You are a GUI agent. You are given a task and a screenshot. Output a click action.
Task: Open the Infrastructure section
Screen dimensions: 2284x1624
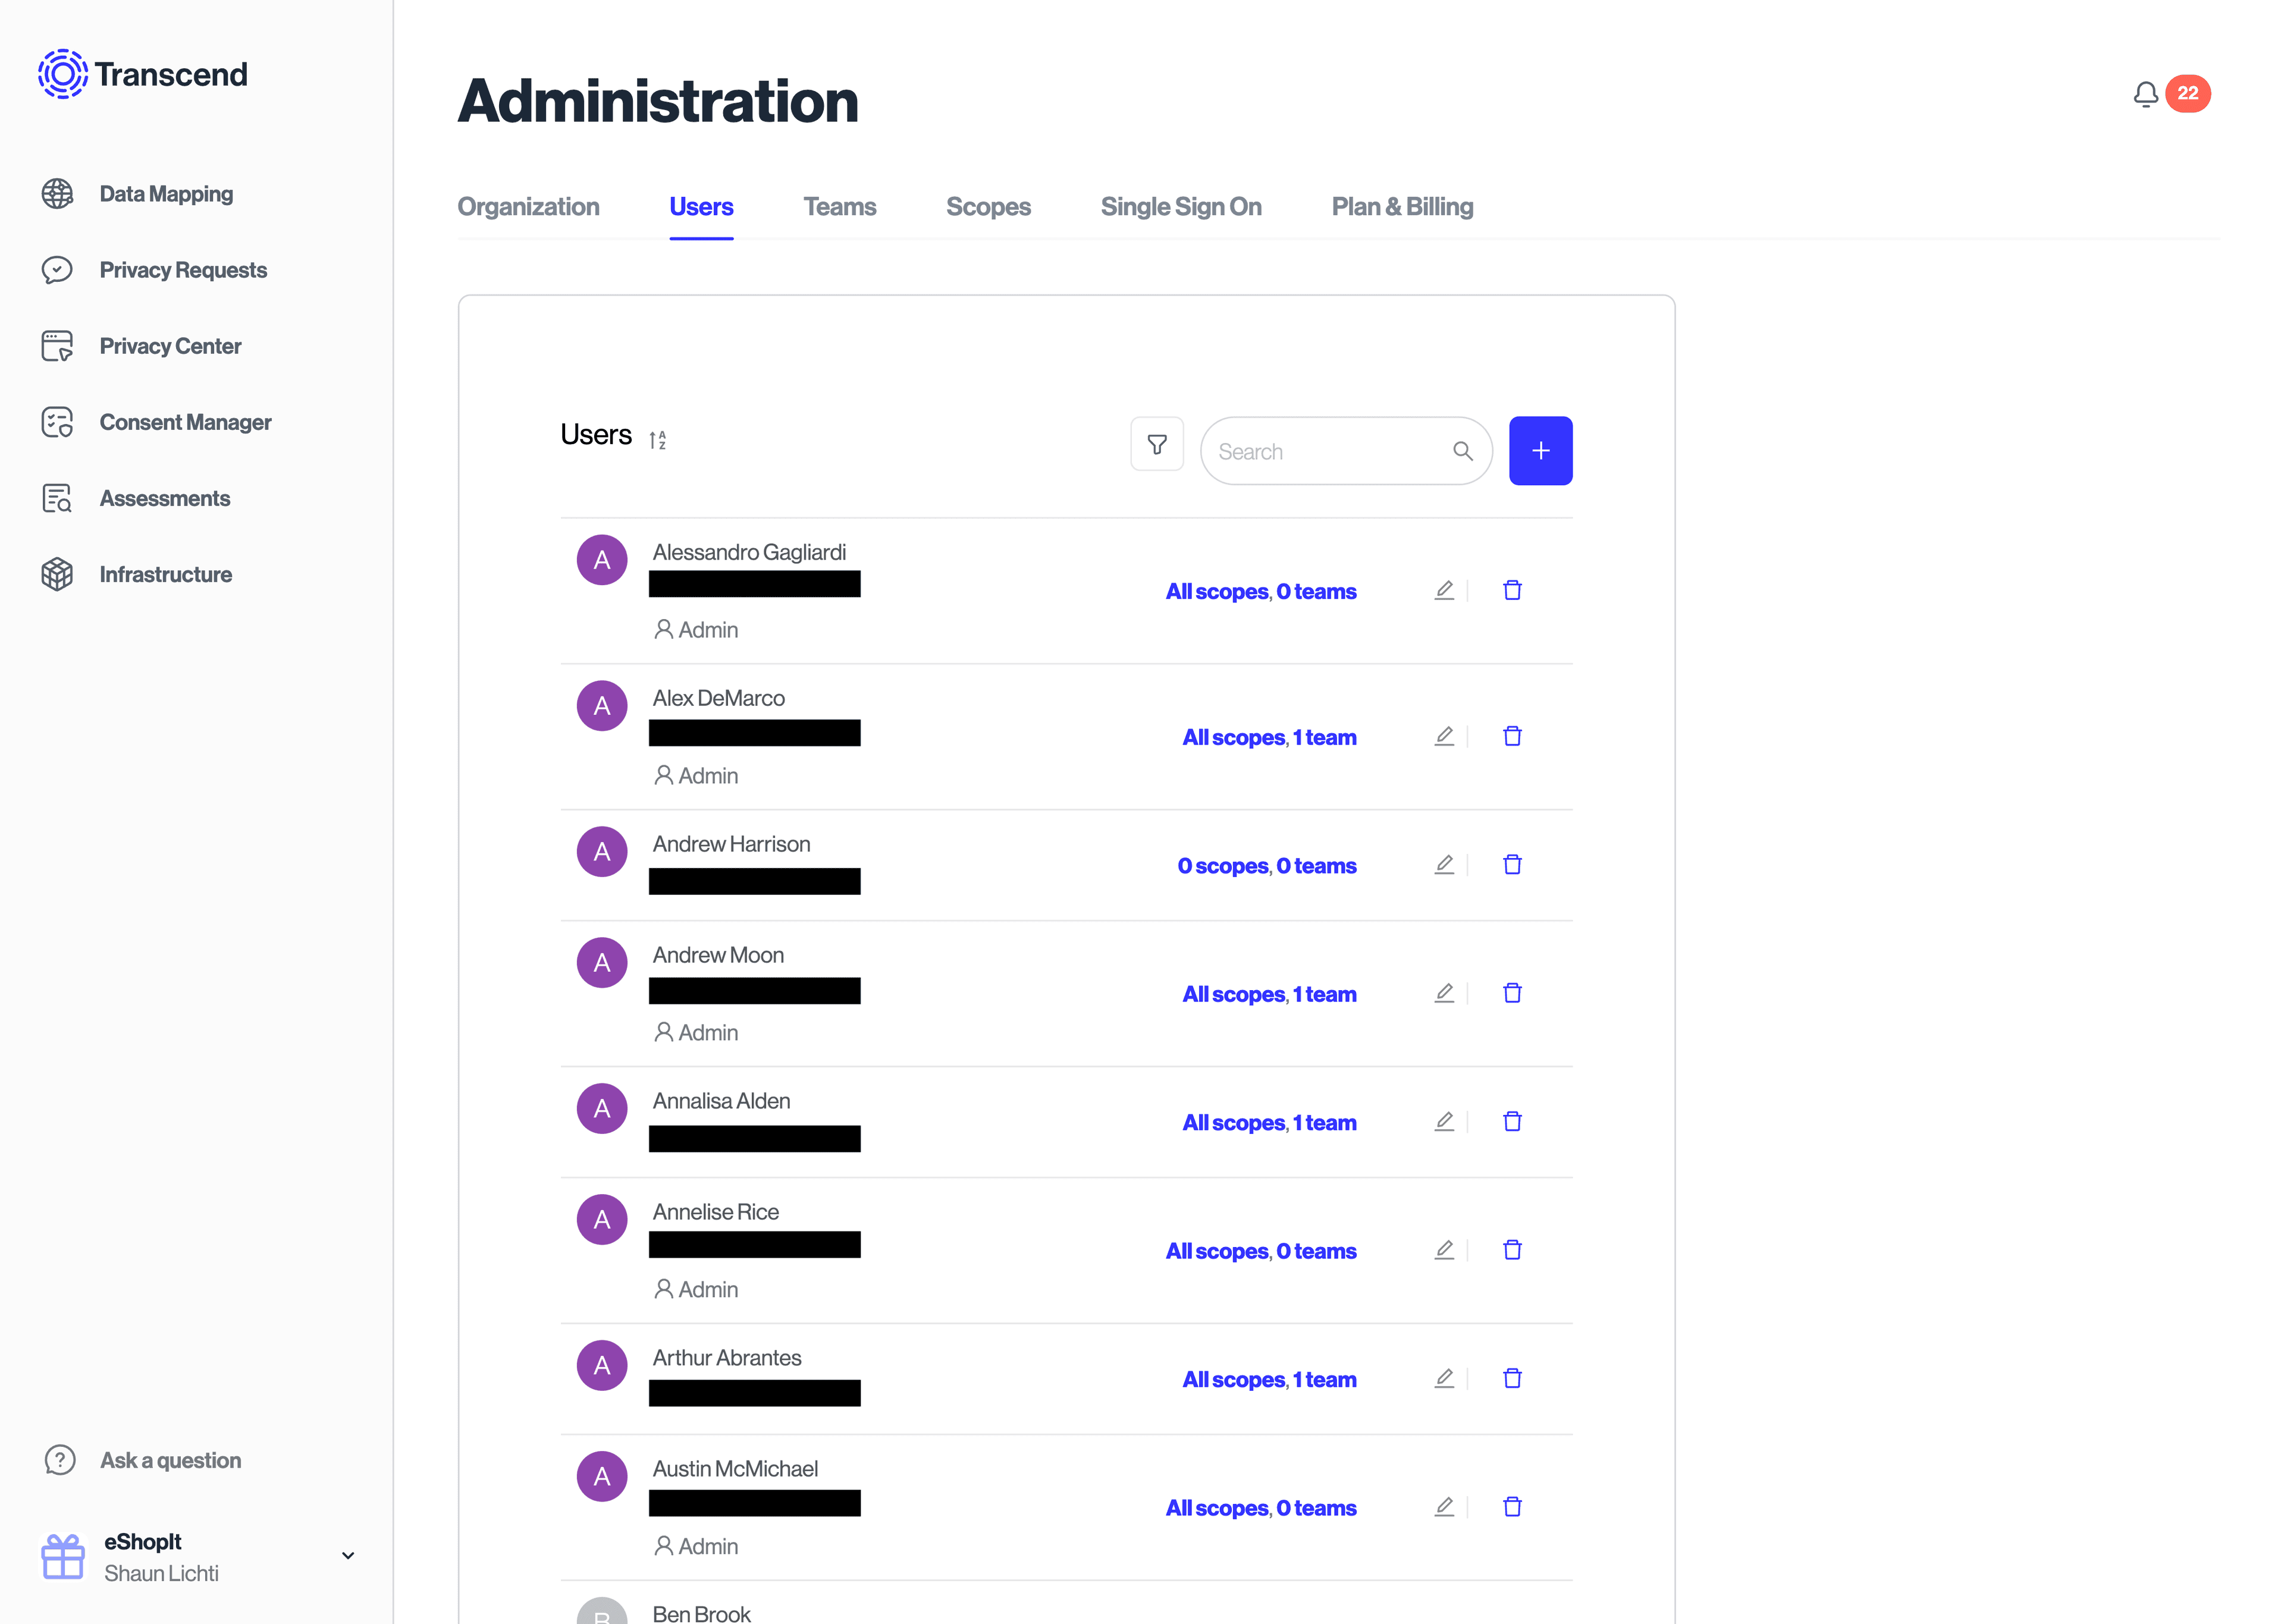tap(165, 573)
